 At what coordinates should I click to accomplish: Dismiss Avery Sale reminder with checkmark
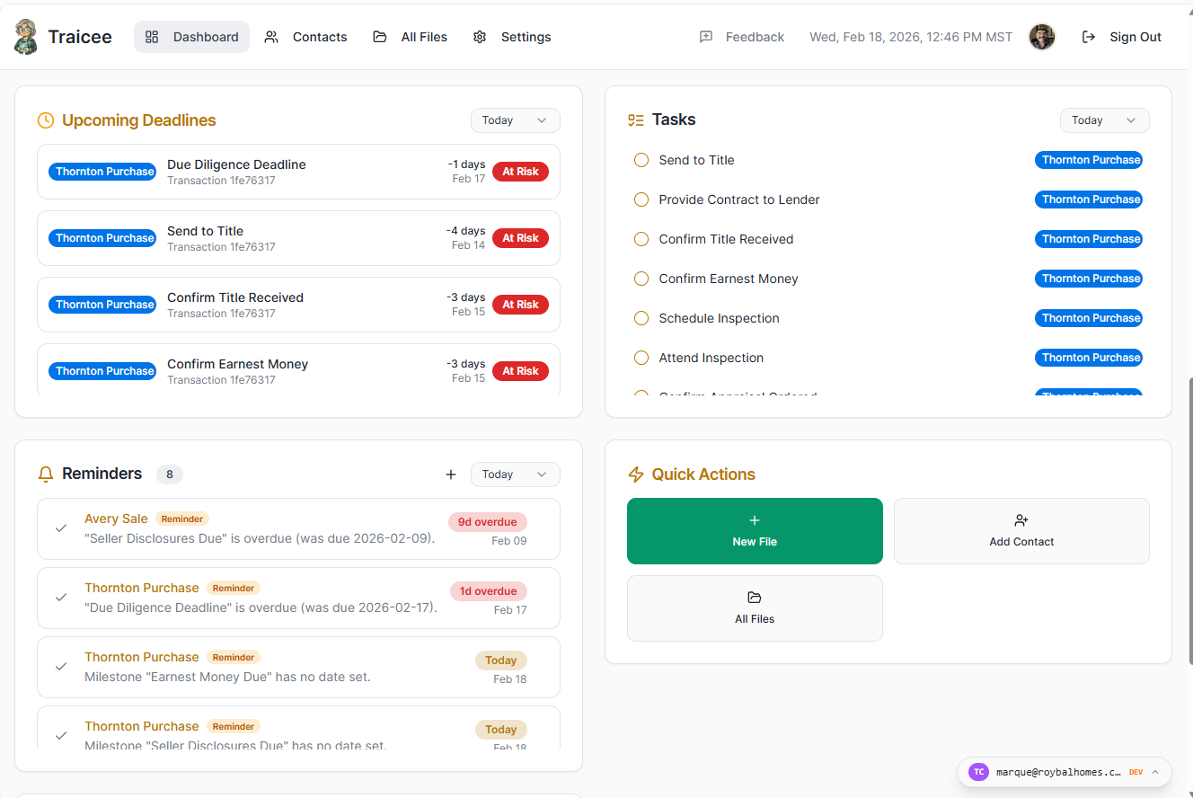click(x=61, y=528)
